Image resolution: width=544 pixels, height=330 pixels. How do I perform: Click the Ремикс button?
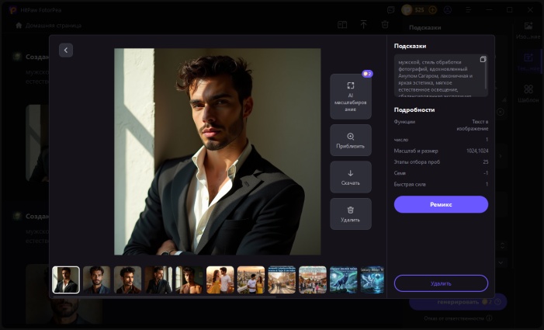(x=441, y=204)
